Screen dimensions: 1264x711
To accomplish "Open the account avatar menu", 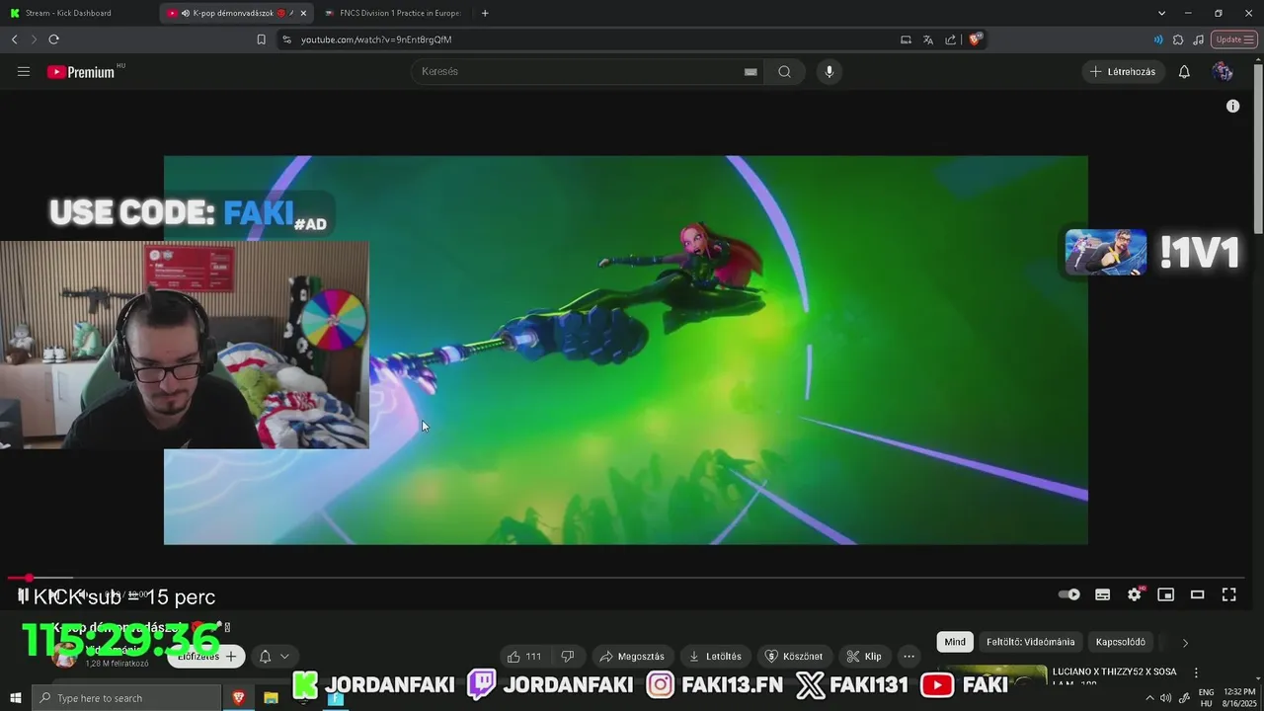I will click(x=1223, y=71).
